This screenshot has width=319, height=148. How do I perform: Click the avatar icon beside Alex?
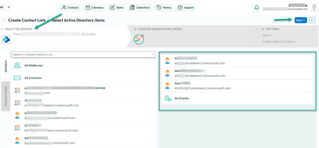tap(167, 86)
